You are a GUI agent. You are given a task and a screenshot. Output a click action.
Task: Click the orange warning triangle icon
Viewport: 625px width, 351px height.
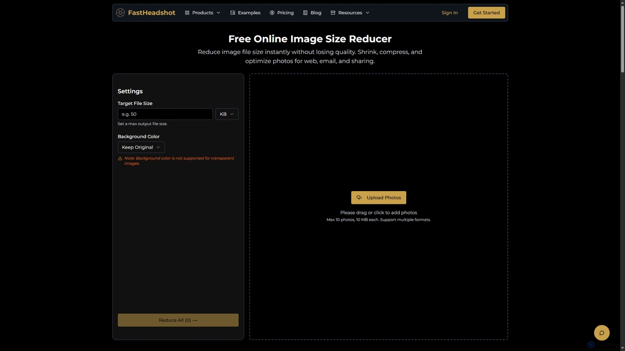120,158
